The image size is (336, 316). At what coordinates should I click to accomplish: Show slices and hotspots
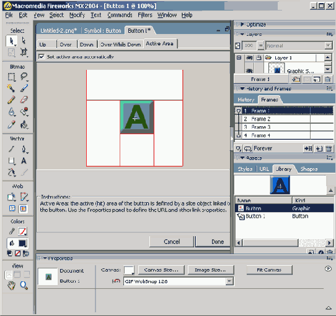[x=23, y=208]
